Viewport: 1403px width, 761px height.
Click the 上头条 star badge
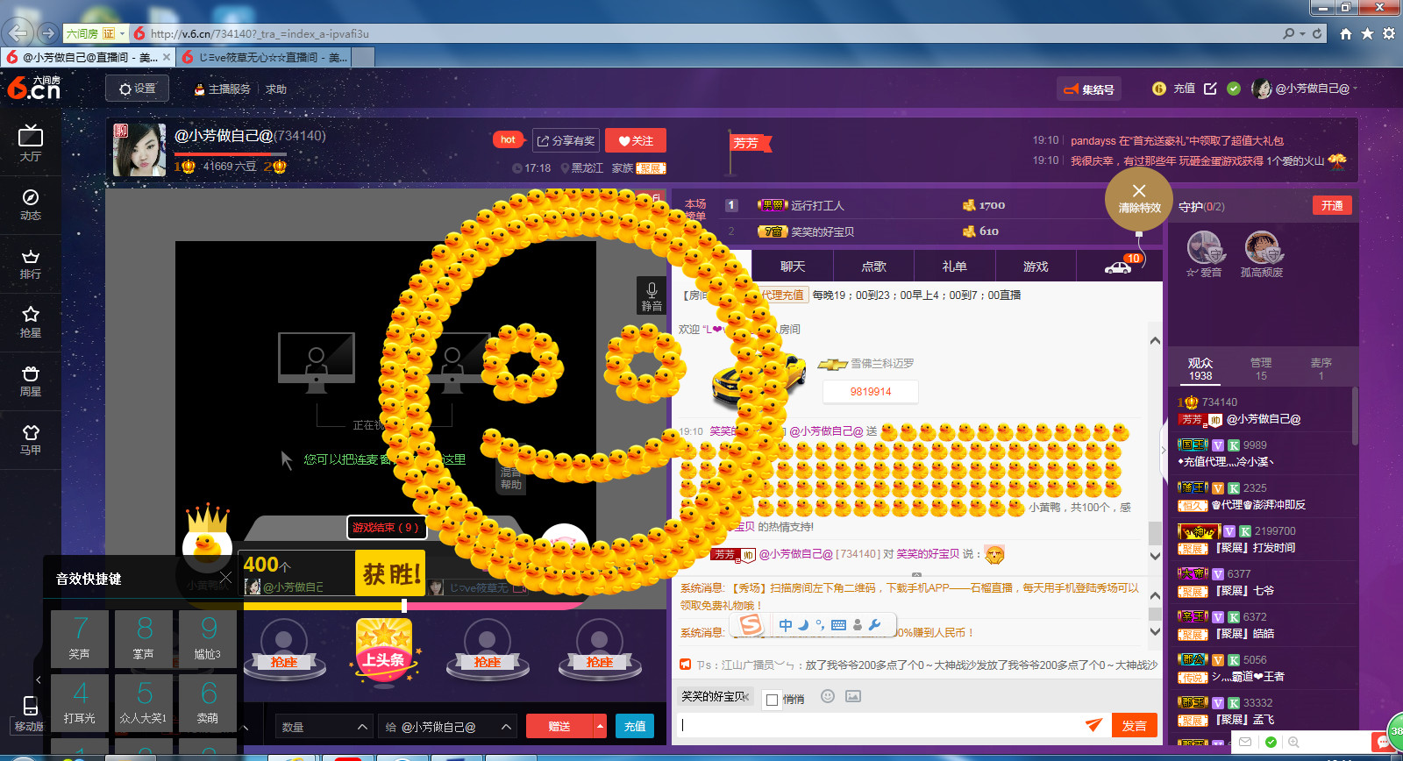pos(384,651)
